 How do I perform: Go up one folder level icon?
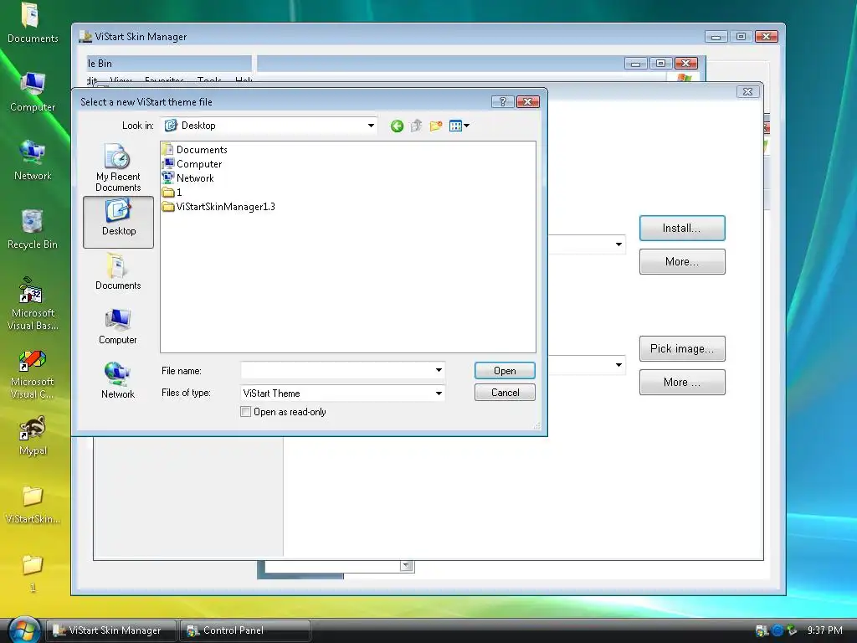[x=417, y=126]
